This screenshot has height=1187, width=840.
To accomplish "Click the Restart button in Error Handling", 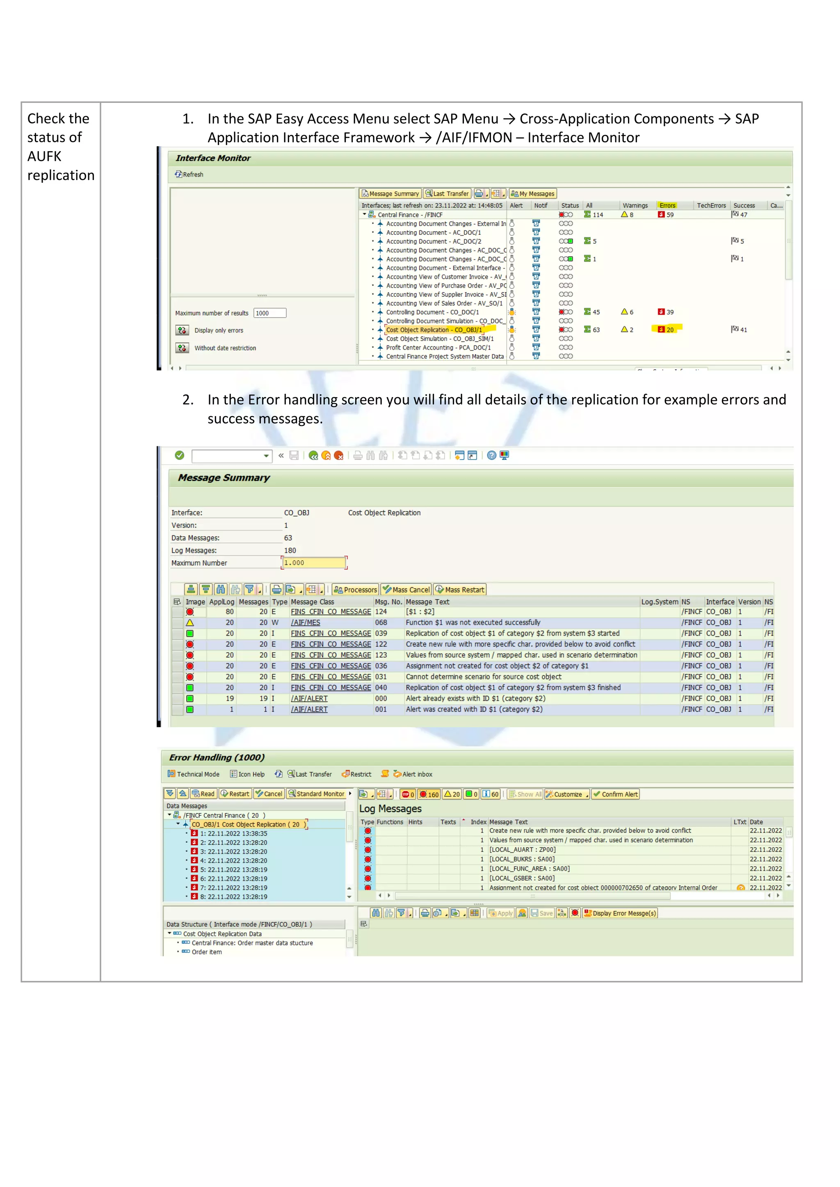I will 235,794.
